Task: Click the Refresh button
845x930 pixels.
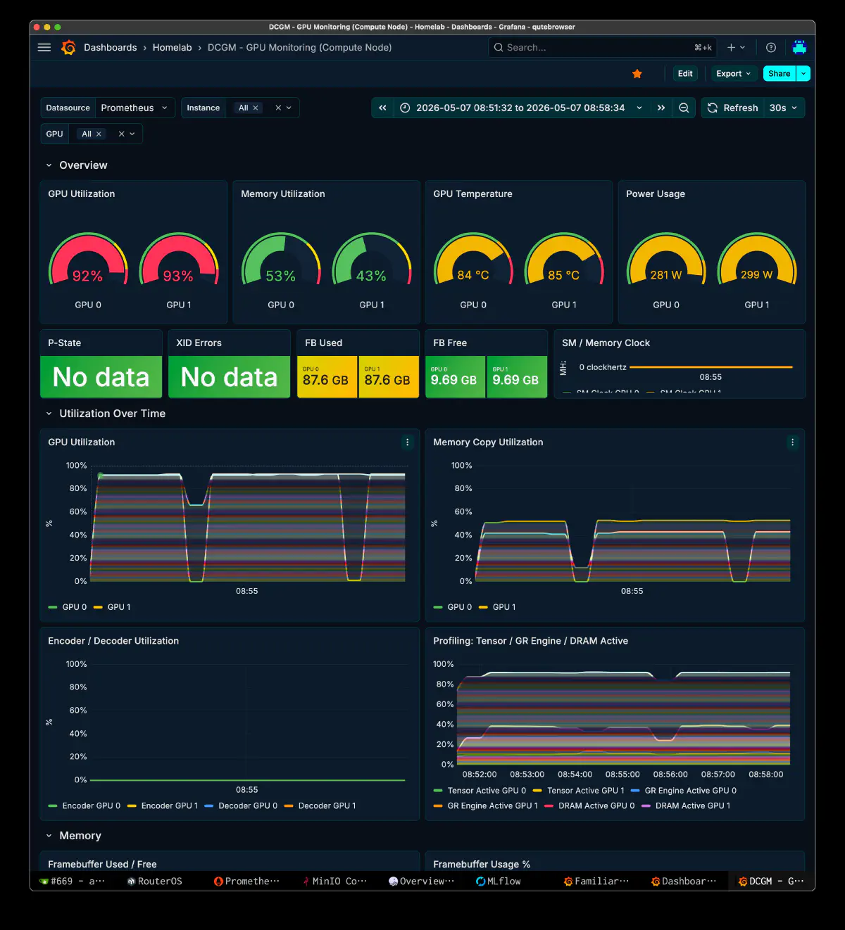Action: [x=733, y=108]
